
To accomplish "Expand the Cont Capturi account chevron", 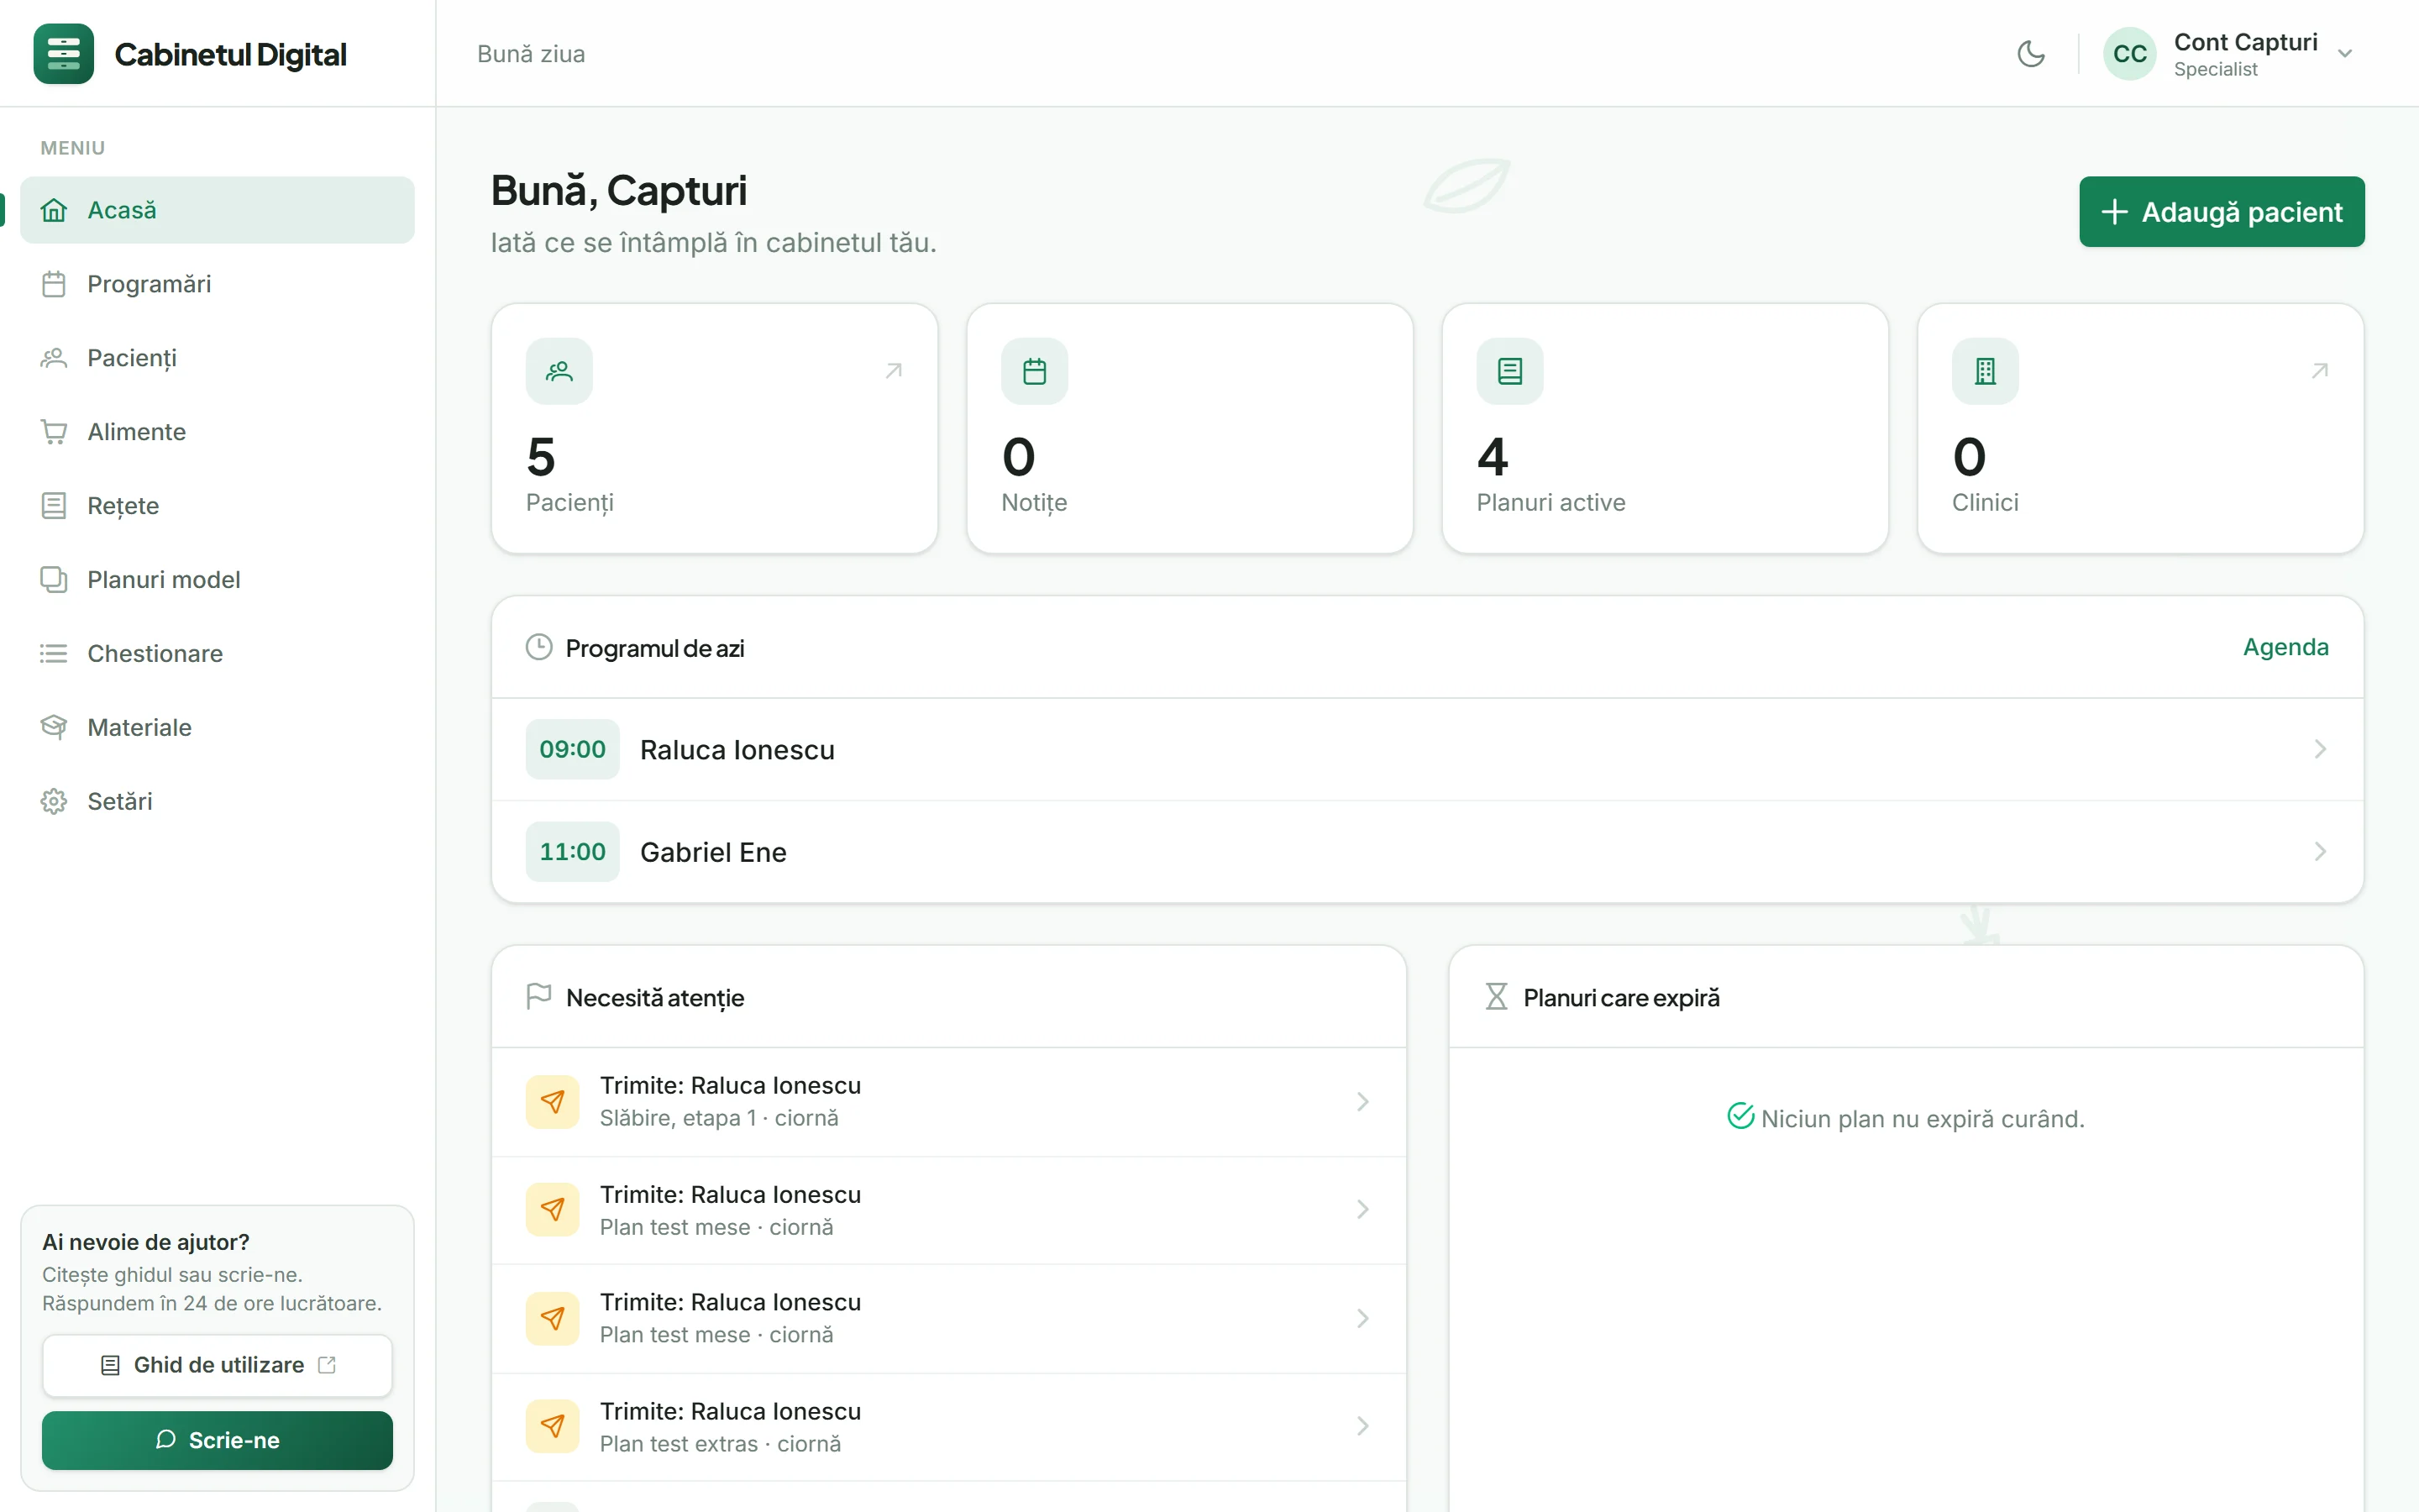I will (x=2344, y=54).
